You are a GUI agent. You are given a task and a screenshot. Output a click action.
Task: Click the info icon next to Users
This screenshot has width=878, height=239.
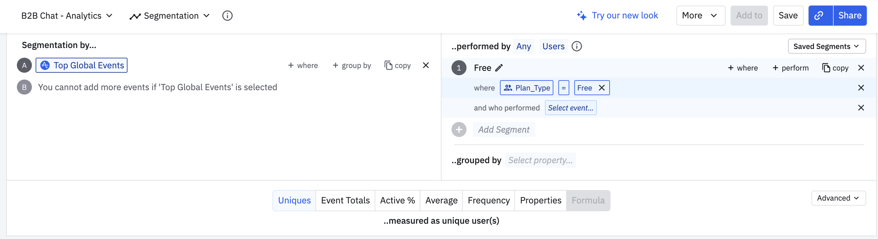[577, 46]
